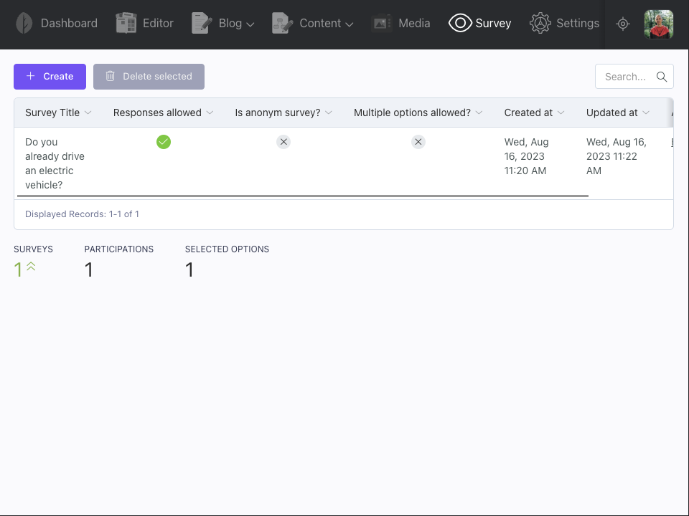Image resolution: width=689 pixels, height=516 pixels.
Task: Open the Settings navigation item
Action: pos(564,23)
